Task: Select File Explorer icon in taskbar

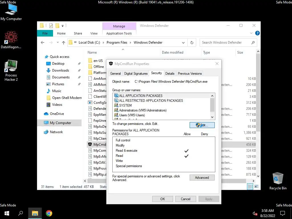Action: click(x=35, y=213)
